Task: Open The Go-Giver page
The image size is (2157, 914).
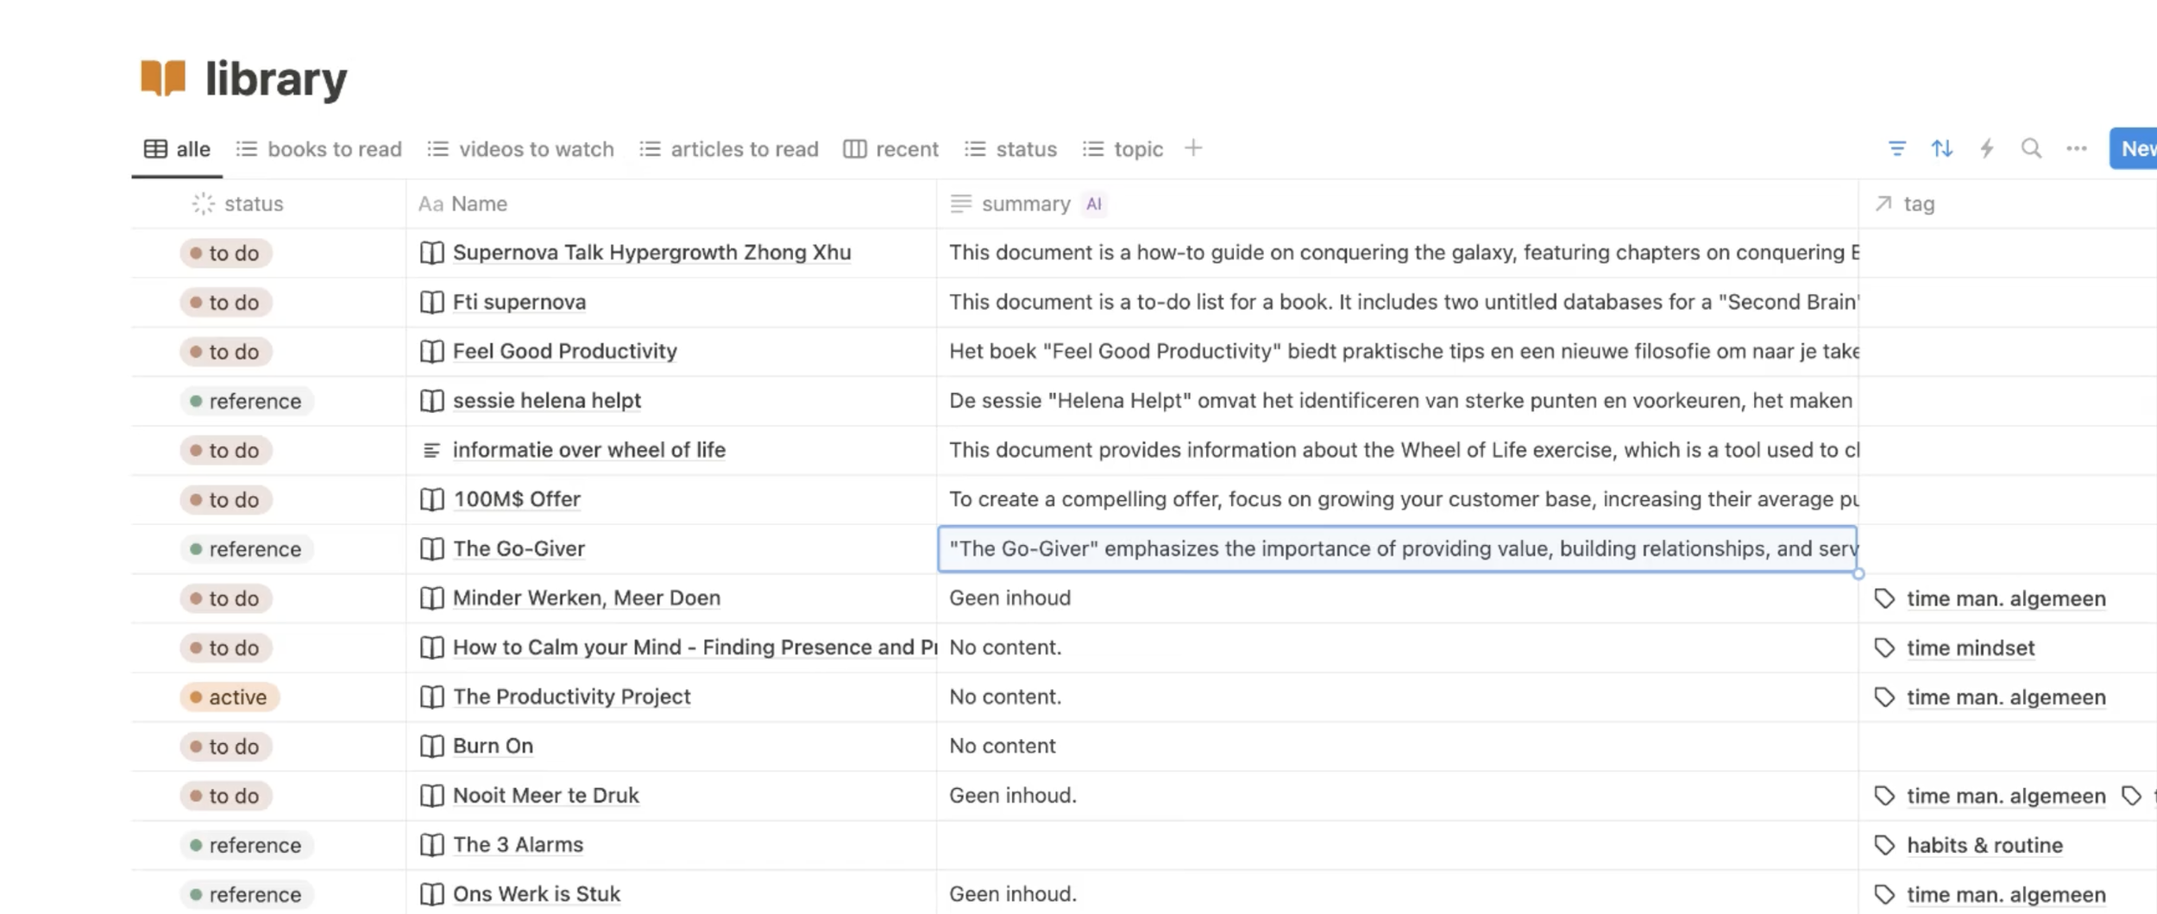Action: [x=519, y=548]
